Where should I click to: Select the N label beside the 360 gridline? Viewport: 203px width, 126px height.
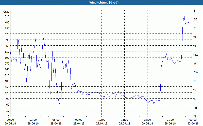[x=195, y=46]
